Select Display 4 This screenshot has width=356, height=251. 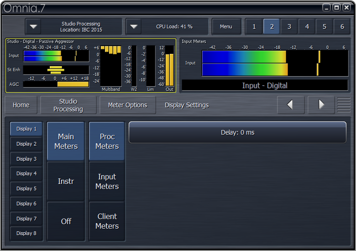(x=26, y=173)
